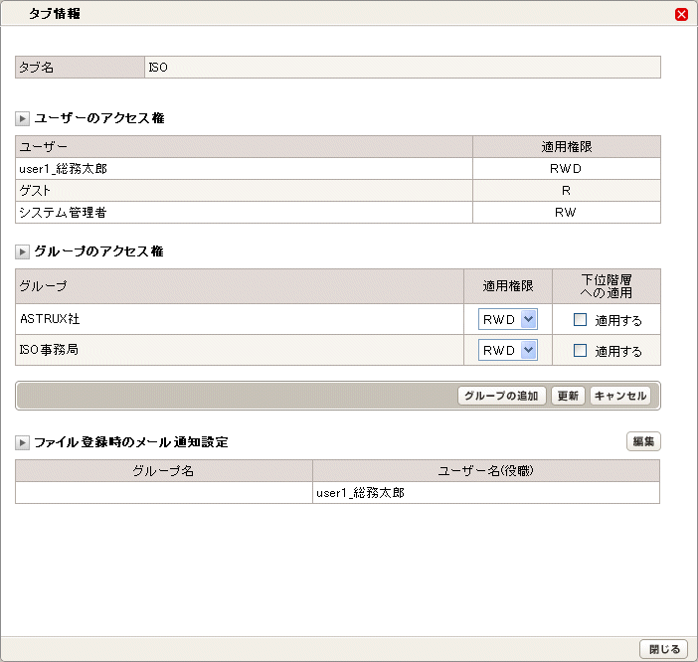Click the グループの追加 button
698x662 pixels.
pos(502,396)
